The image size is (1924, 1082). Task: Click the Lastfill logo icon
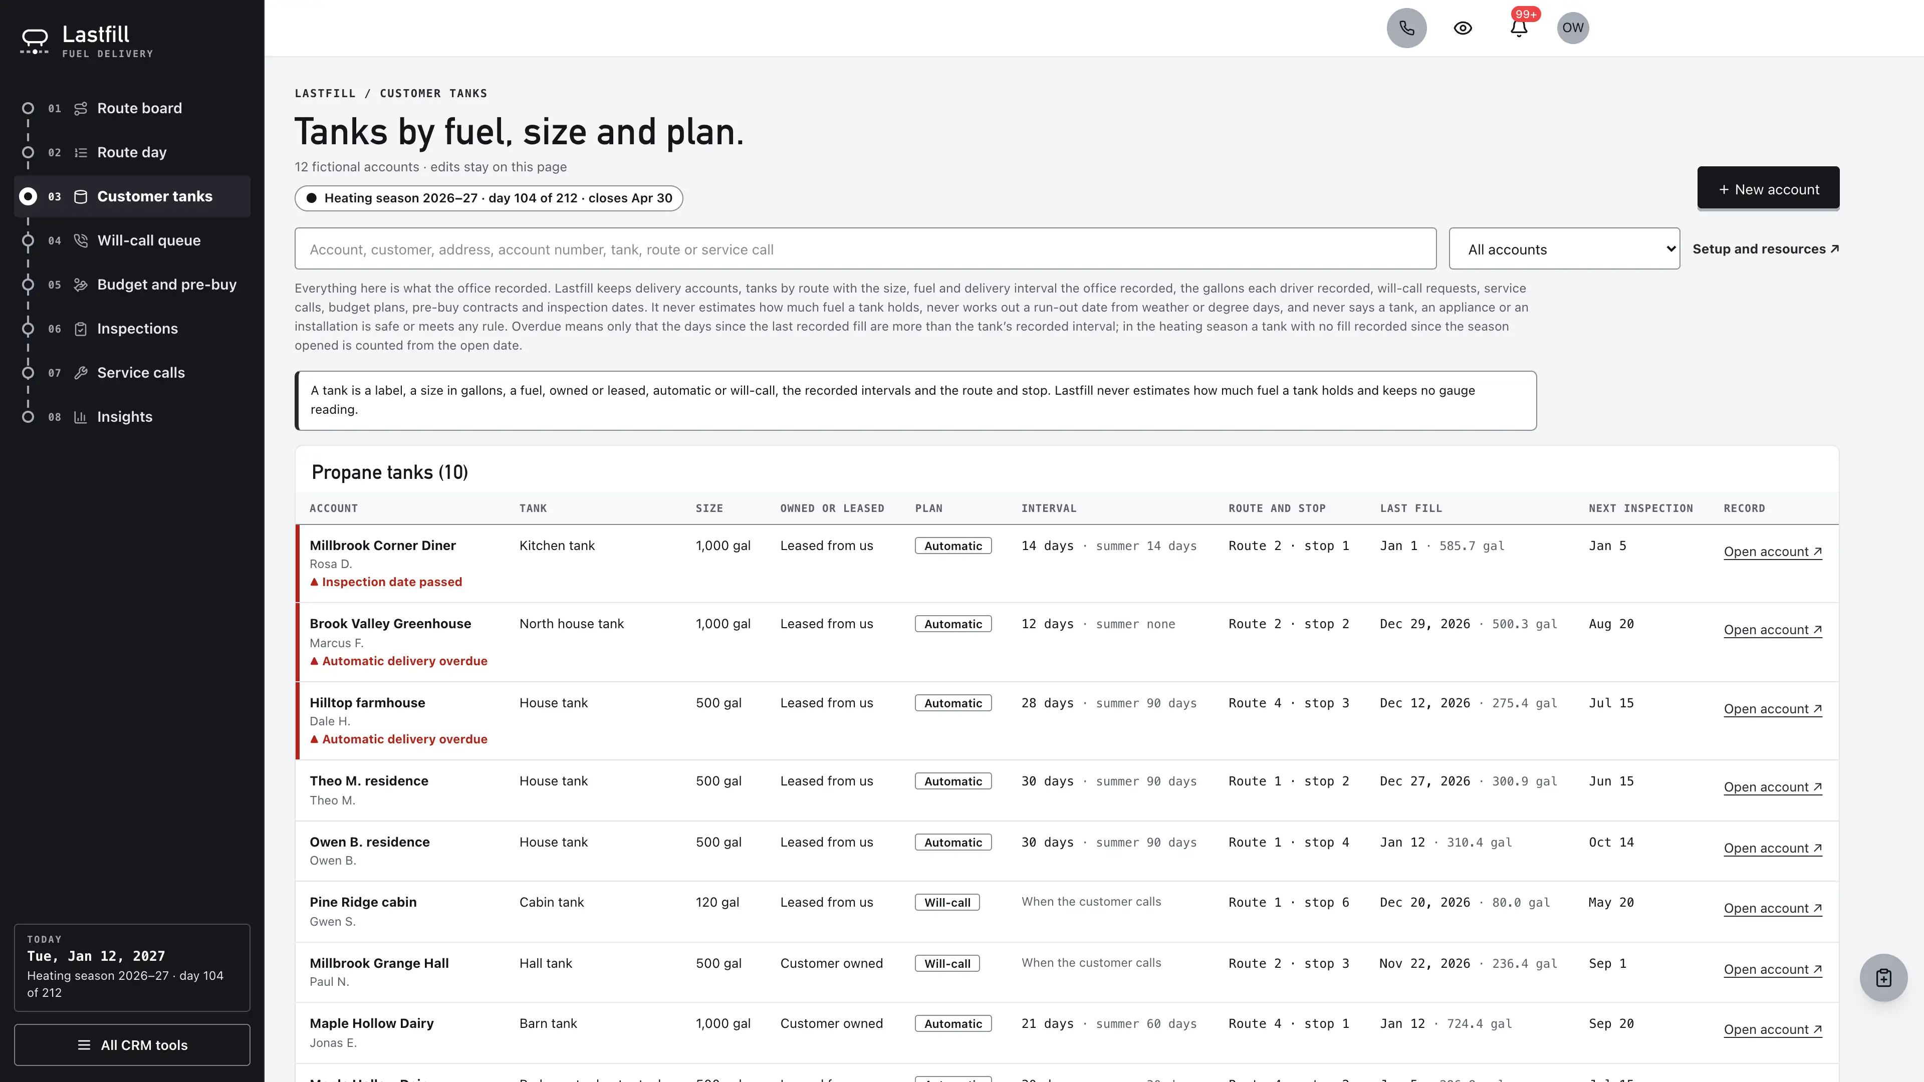pos(35,40)
